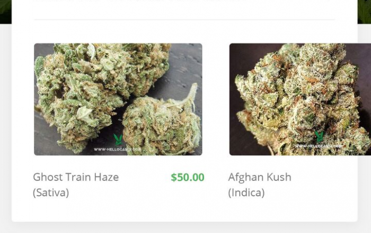Click the $50.00 price
This screenshot has height=233, width=371.
tap(188, 178)
